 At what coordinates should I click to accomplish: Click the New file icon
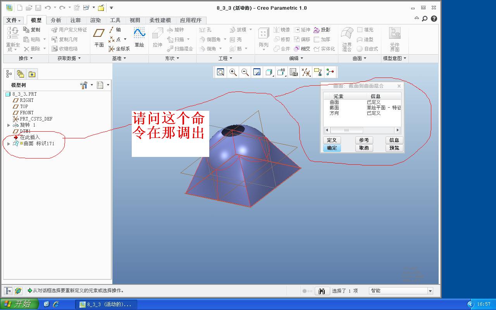pyautogui.click(x=20, y=8)
